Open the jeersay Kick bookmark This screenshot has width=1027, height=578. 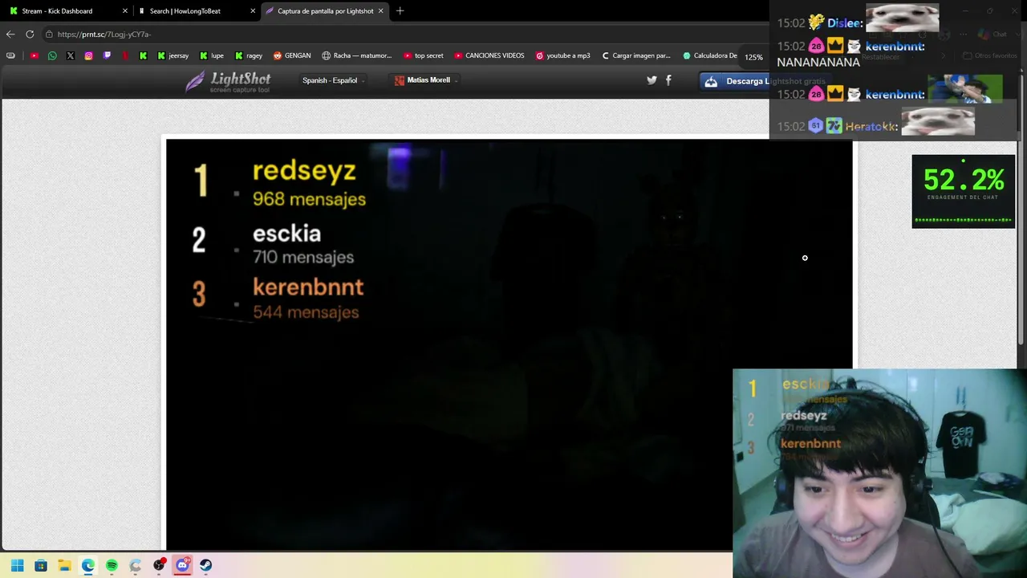[x=173, y=56]
